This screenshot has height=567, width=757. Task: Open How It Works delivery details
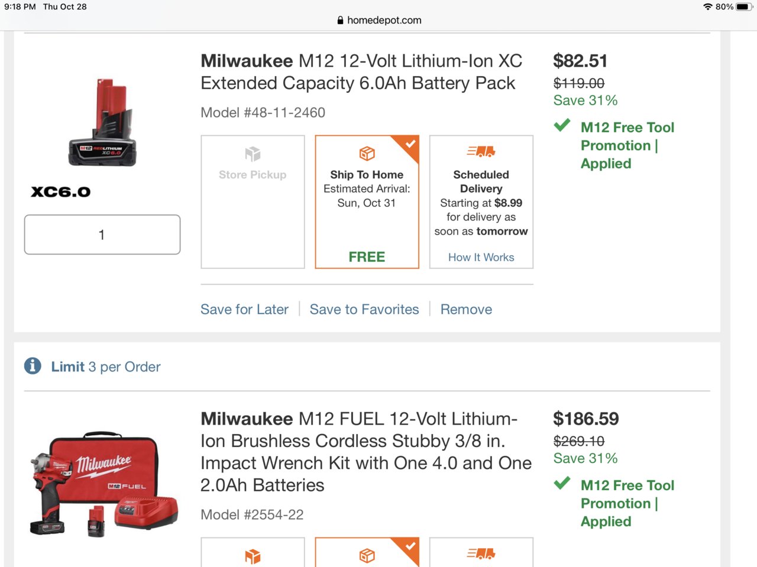tap(481, 258)
